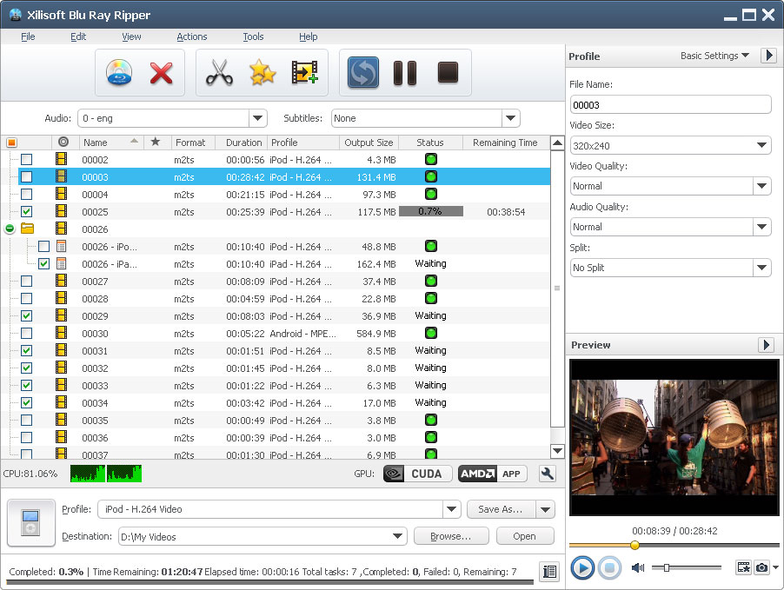Image resolution: width=784 pixels, height=590 pixels.
Task: Load a Blu-ray disc from the toolbar
Action: pos(117,73)
